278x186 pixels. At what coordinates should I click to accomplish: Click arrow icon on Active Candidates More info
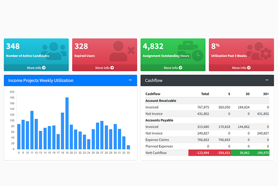[x=44, y=68]
